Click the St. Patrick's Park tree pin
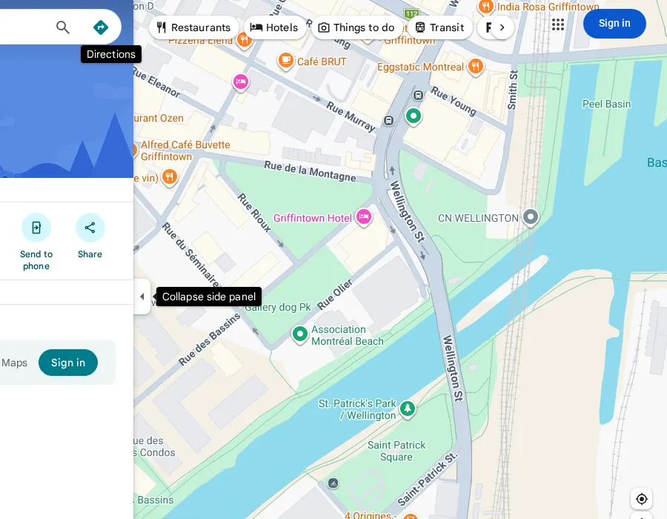Viewport: 667px width, 519px height. coord(408,409)
